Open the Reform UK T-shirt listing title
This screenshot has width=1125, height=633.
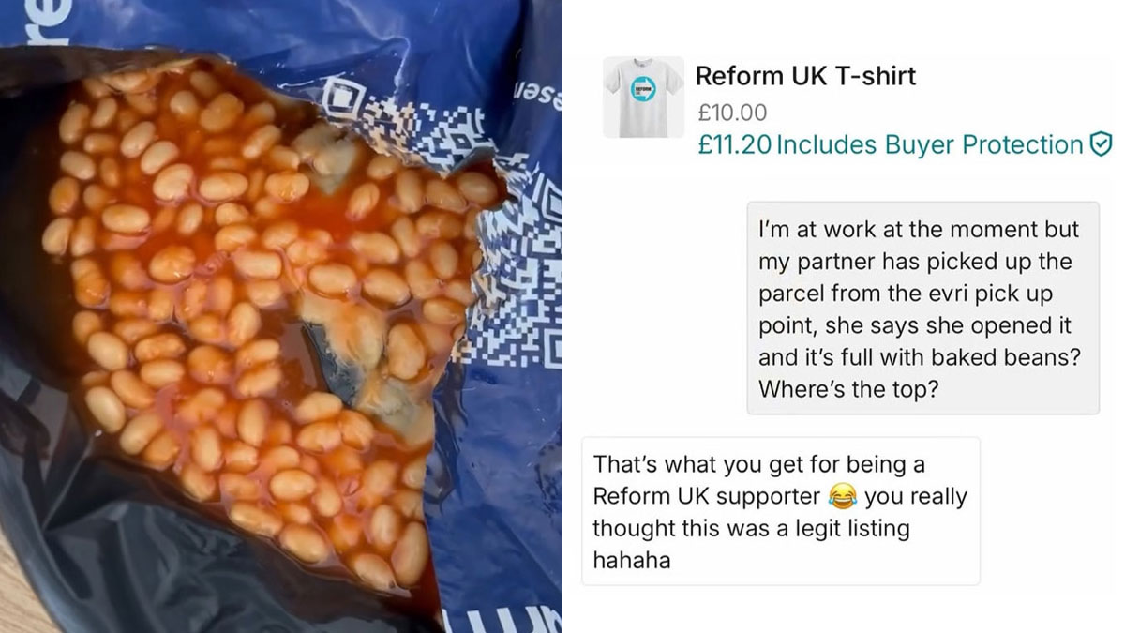[805, 76]
